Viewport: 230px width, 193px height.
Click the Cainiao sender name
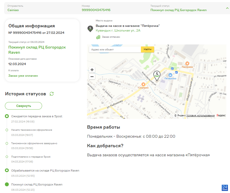(x=13, y=10)
